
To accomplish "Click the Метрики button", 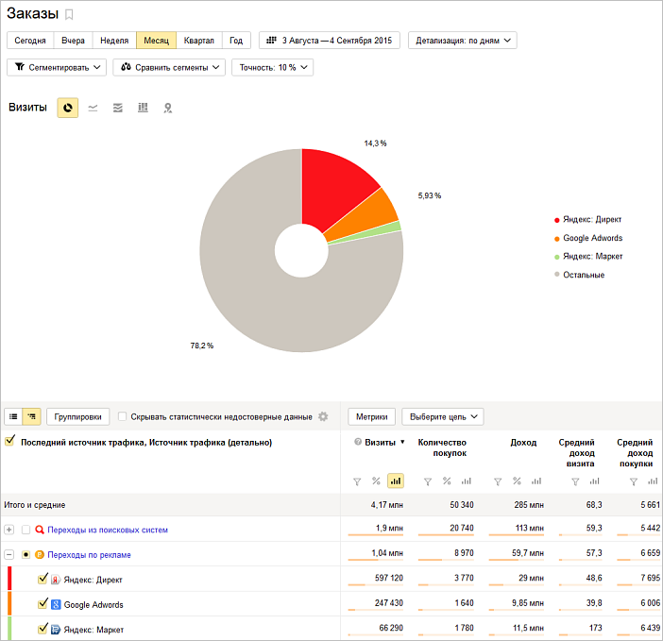I will click(372, 416).
